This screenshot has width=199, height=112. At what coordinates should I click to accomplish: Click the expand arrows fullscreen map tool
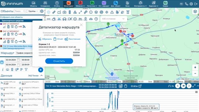pyautogui.click(x=80, y=12)
